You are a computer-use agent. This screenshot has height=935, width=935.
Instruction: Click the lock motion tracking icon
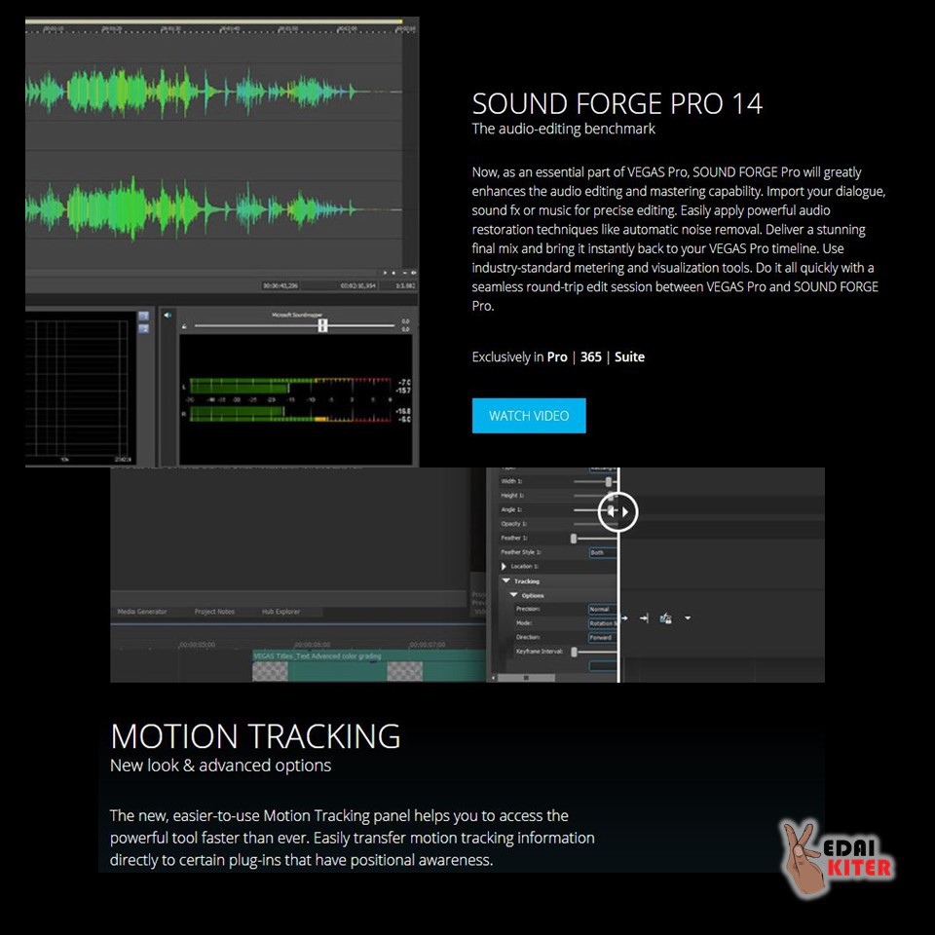coord(666,618)
